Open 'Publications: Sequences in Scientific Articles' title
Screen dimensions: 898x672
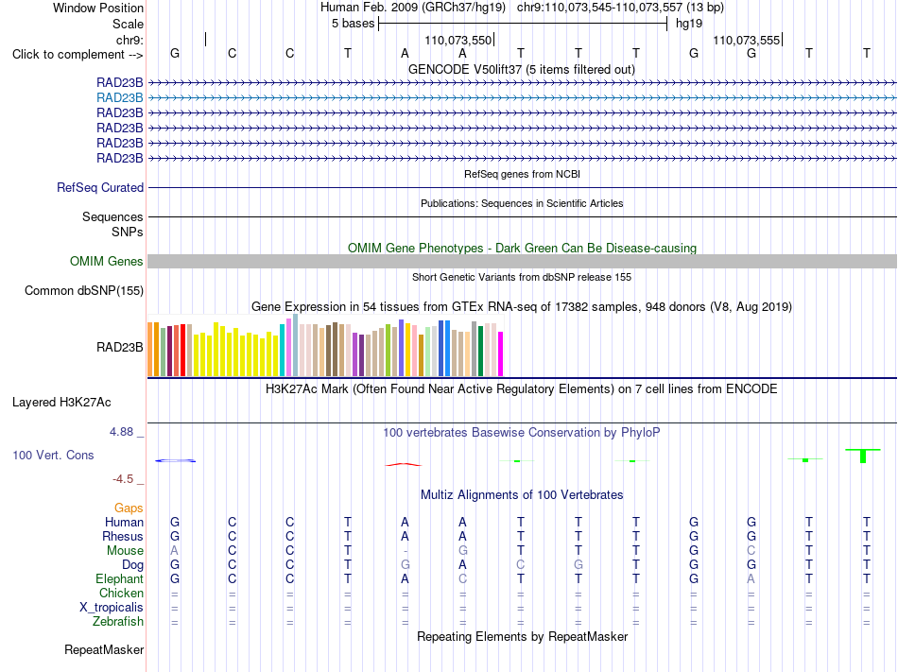(522, 203)
